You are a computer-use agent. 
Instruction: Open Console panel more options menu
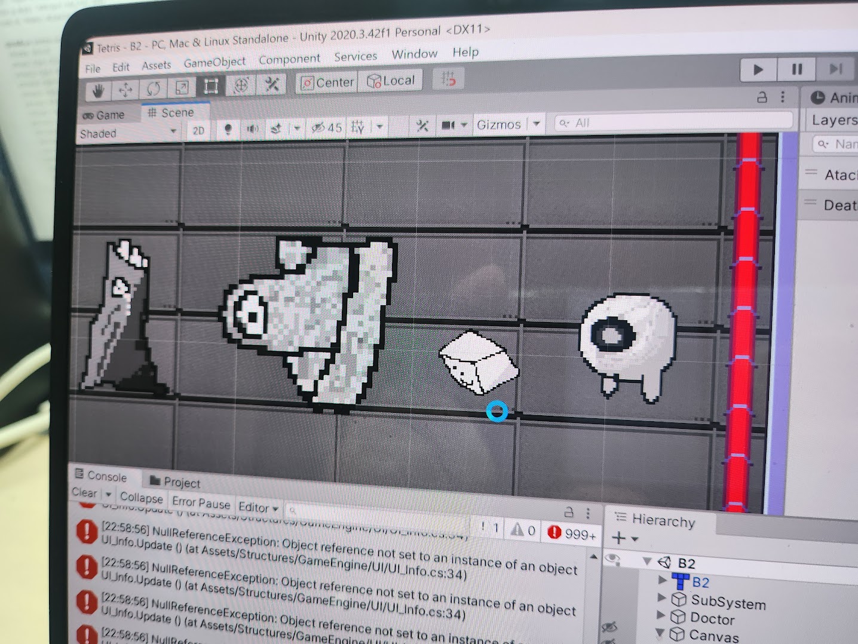click(x=588, y=513)
